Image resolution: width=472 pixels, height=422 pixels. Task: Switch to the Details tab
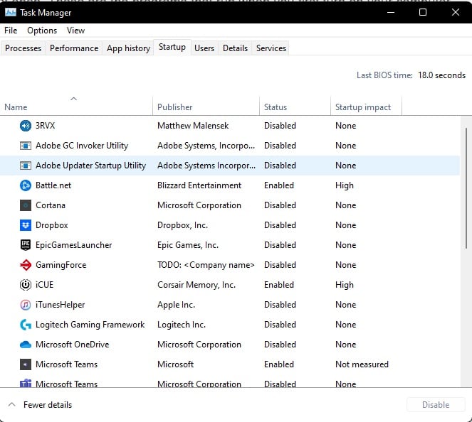[x=236, y=48]
